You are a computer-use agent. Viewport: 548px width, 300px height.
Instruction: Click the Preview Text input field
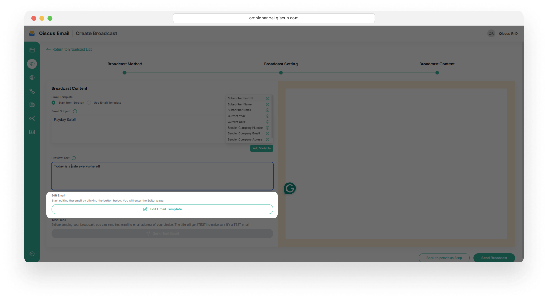click(162, 176)
